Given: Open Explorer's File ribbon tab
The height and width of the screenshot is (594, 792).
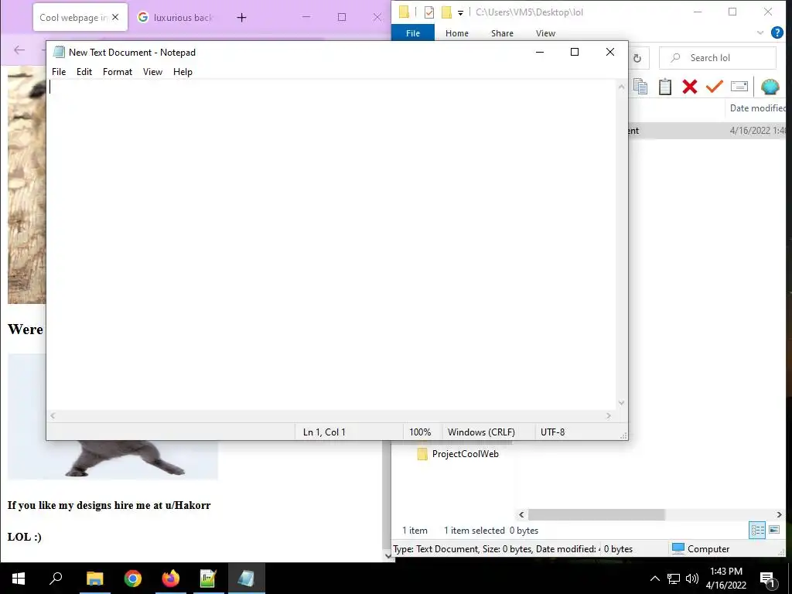Looking at the screenshot, I should [x=413, y=32].
